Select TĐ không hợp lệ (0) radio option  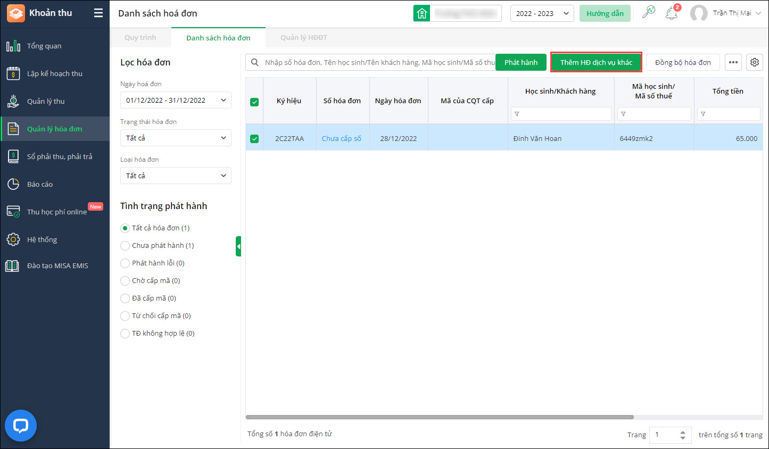point(125,334)
